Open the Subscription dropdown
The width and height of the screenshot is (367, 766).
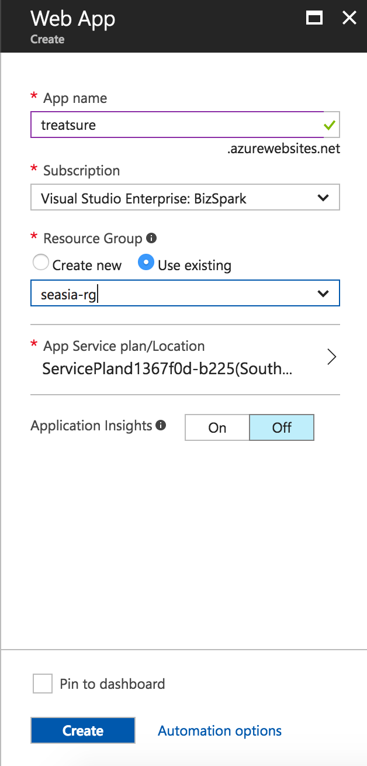click(x=185, y=198)
